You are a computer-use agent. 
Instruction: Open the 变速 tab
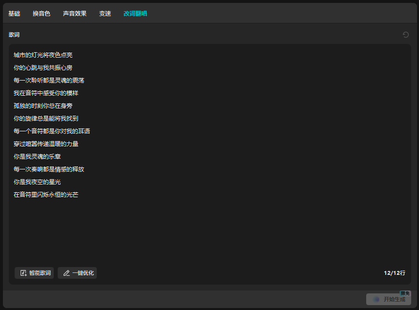105,14
